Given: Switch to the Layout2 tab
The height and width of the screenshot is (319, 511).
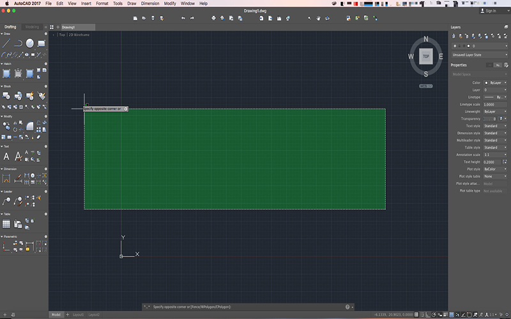Looking at the screenshot, I should tap(94, 315).
